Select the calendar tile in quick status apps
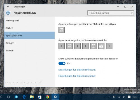The height and width of the screenshot is (100, 140). tap(69, 46)
